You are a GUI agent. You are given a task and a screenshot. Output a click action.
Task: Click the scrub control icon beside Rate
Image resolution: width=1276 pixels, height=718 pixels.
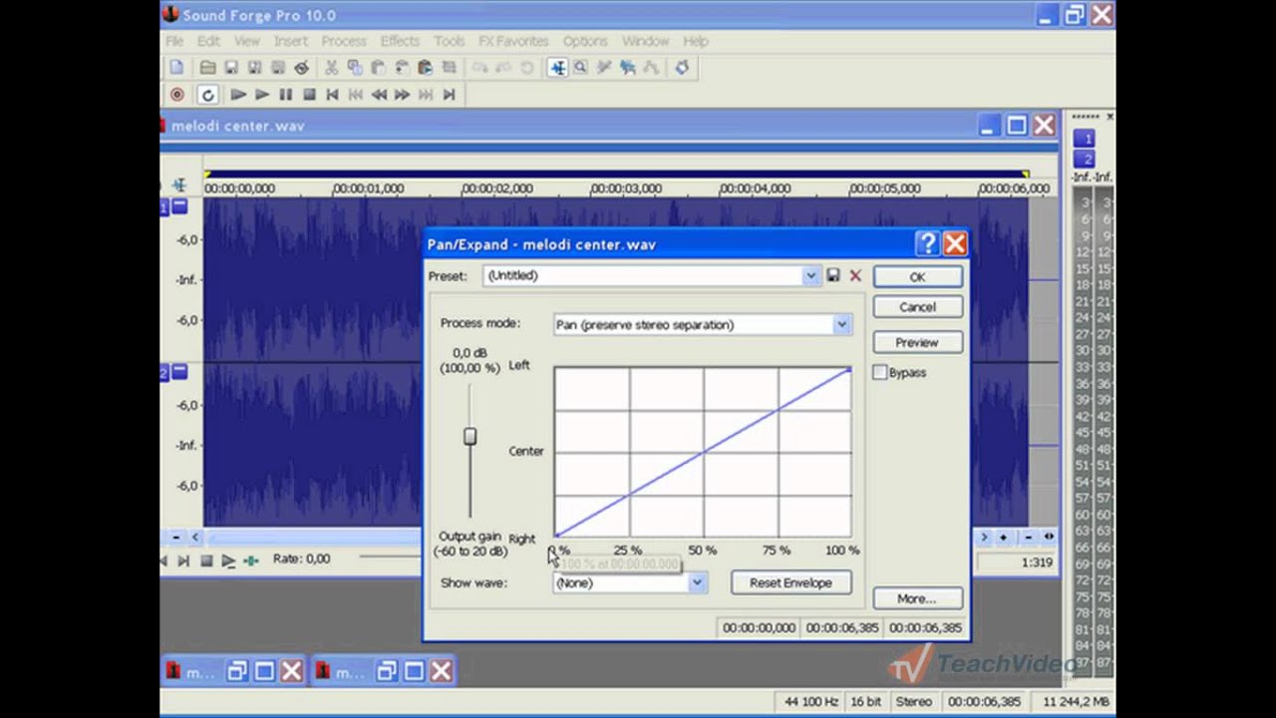pos(251,560)
